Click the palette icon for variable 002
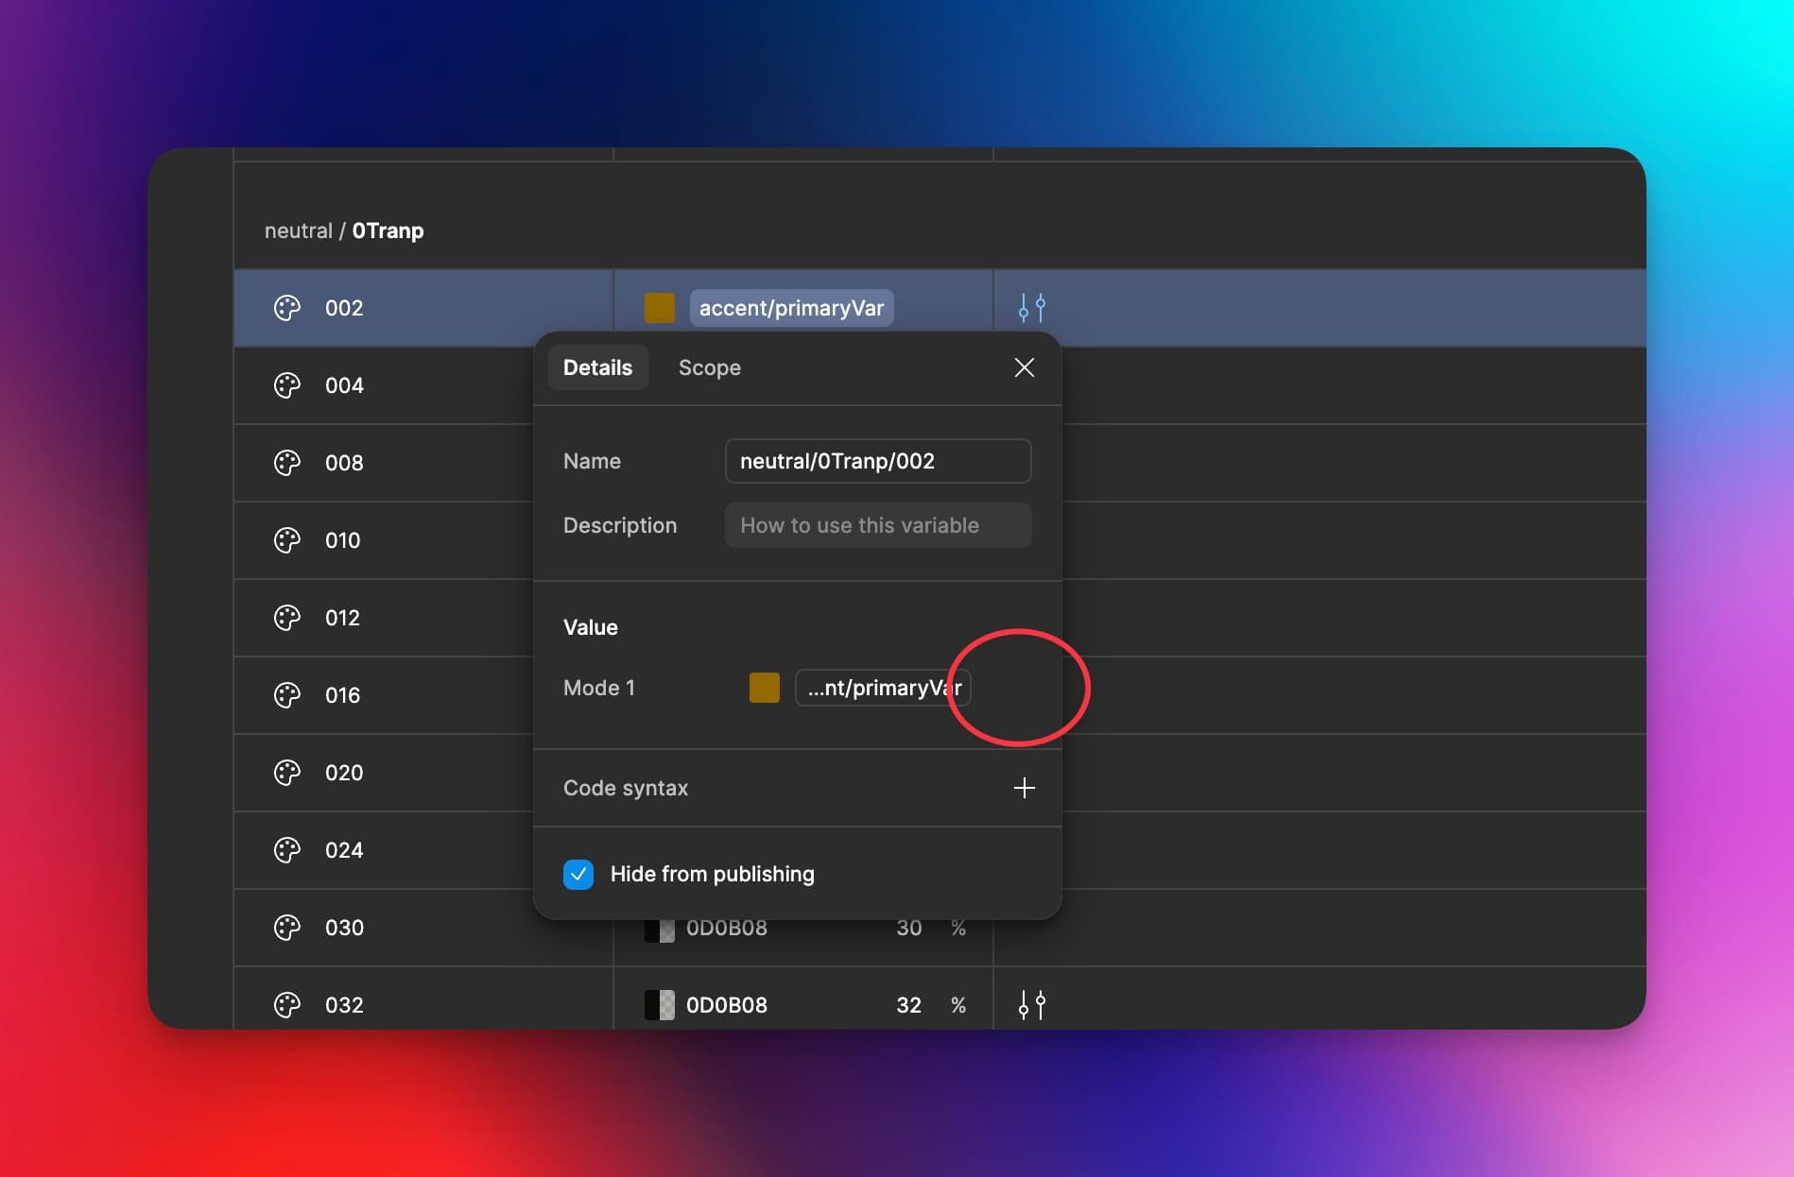This screenshot has height=1177, width=1794. point(287,308)
